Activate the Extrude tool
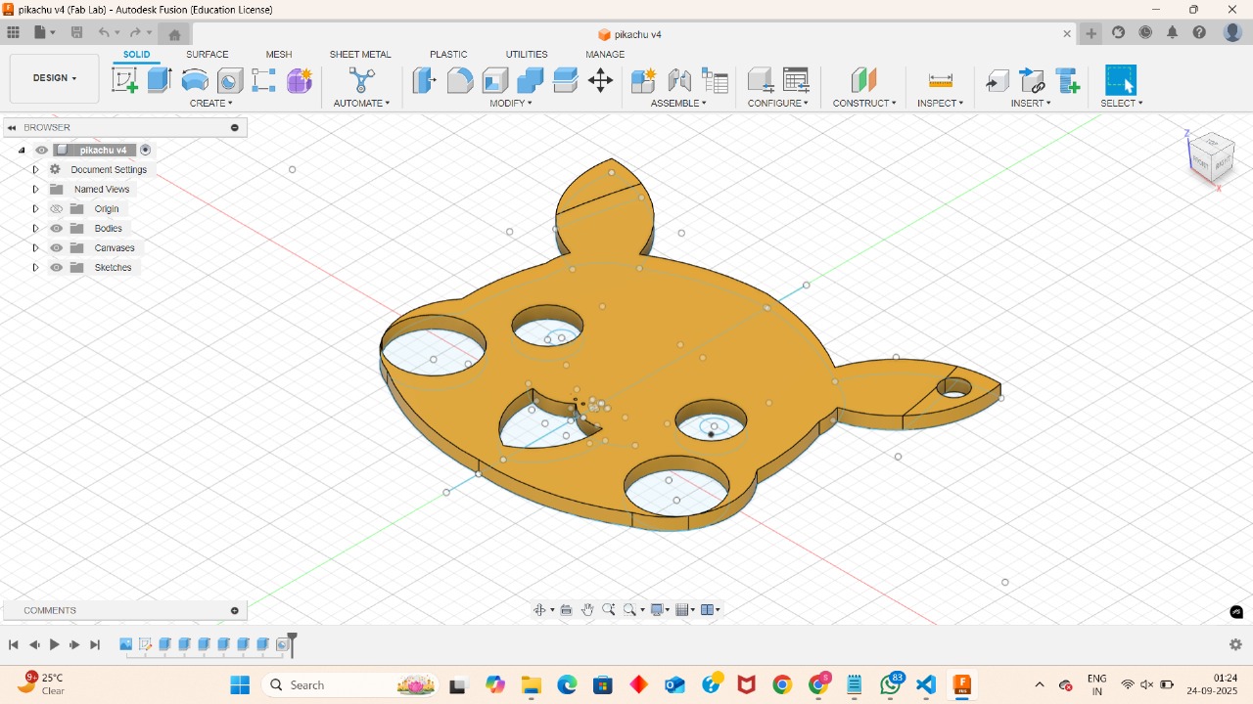This screenshot has width=1253, height=704. tap(157, 79)
